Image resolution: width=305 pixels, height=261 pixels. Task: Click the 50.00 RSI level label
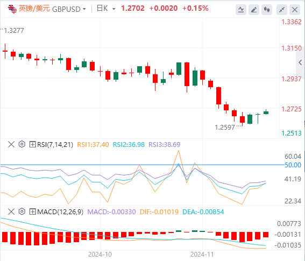point(293,165)
